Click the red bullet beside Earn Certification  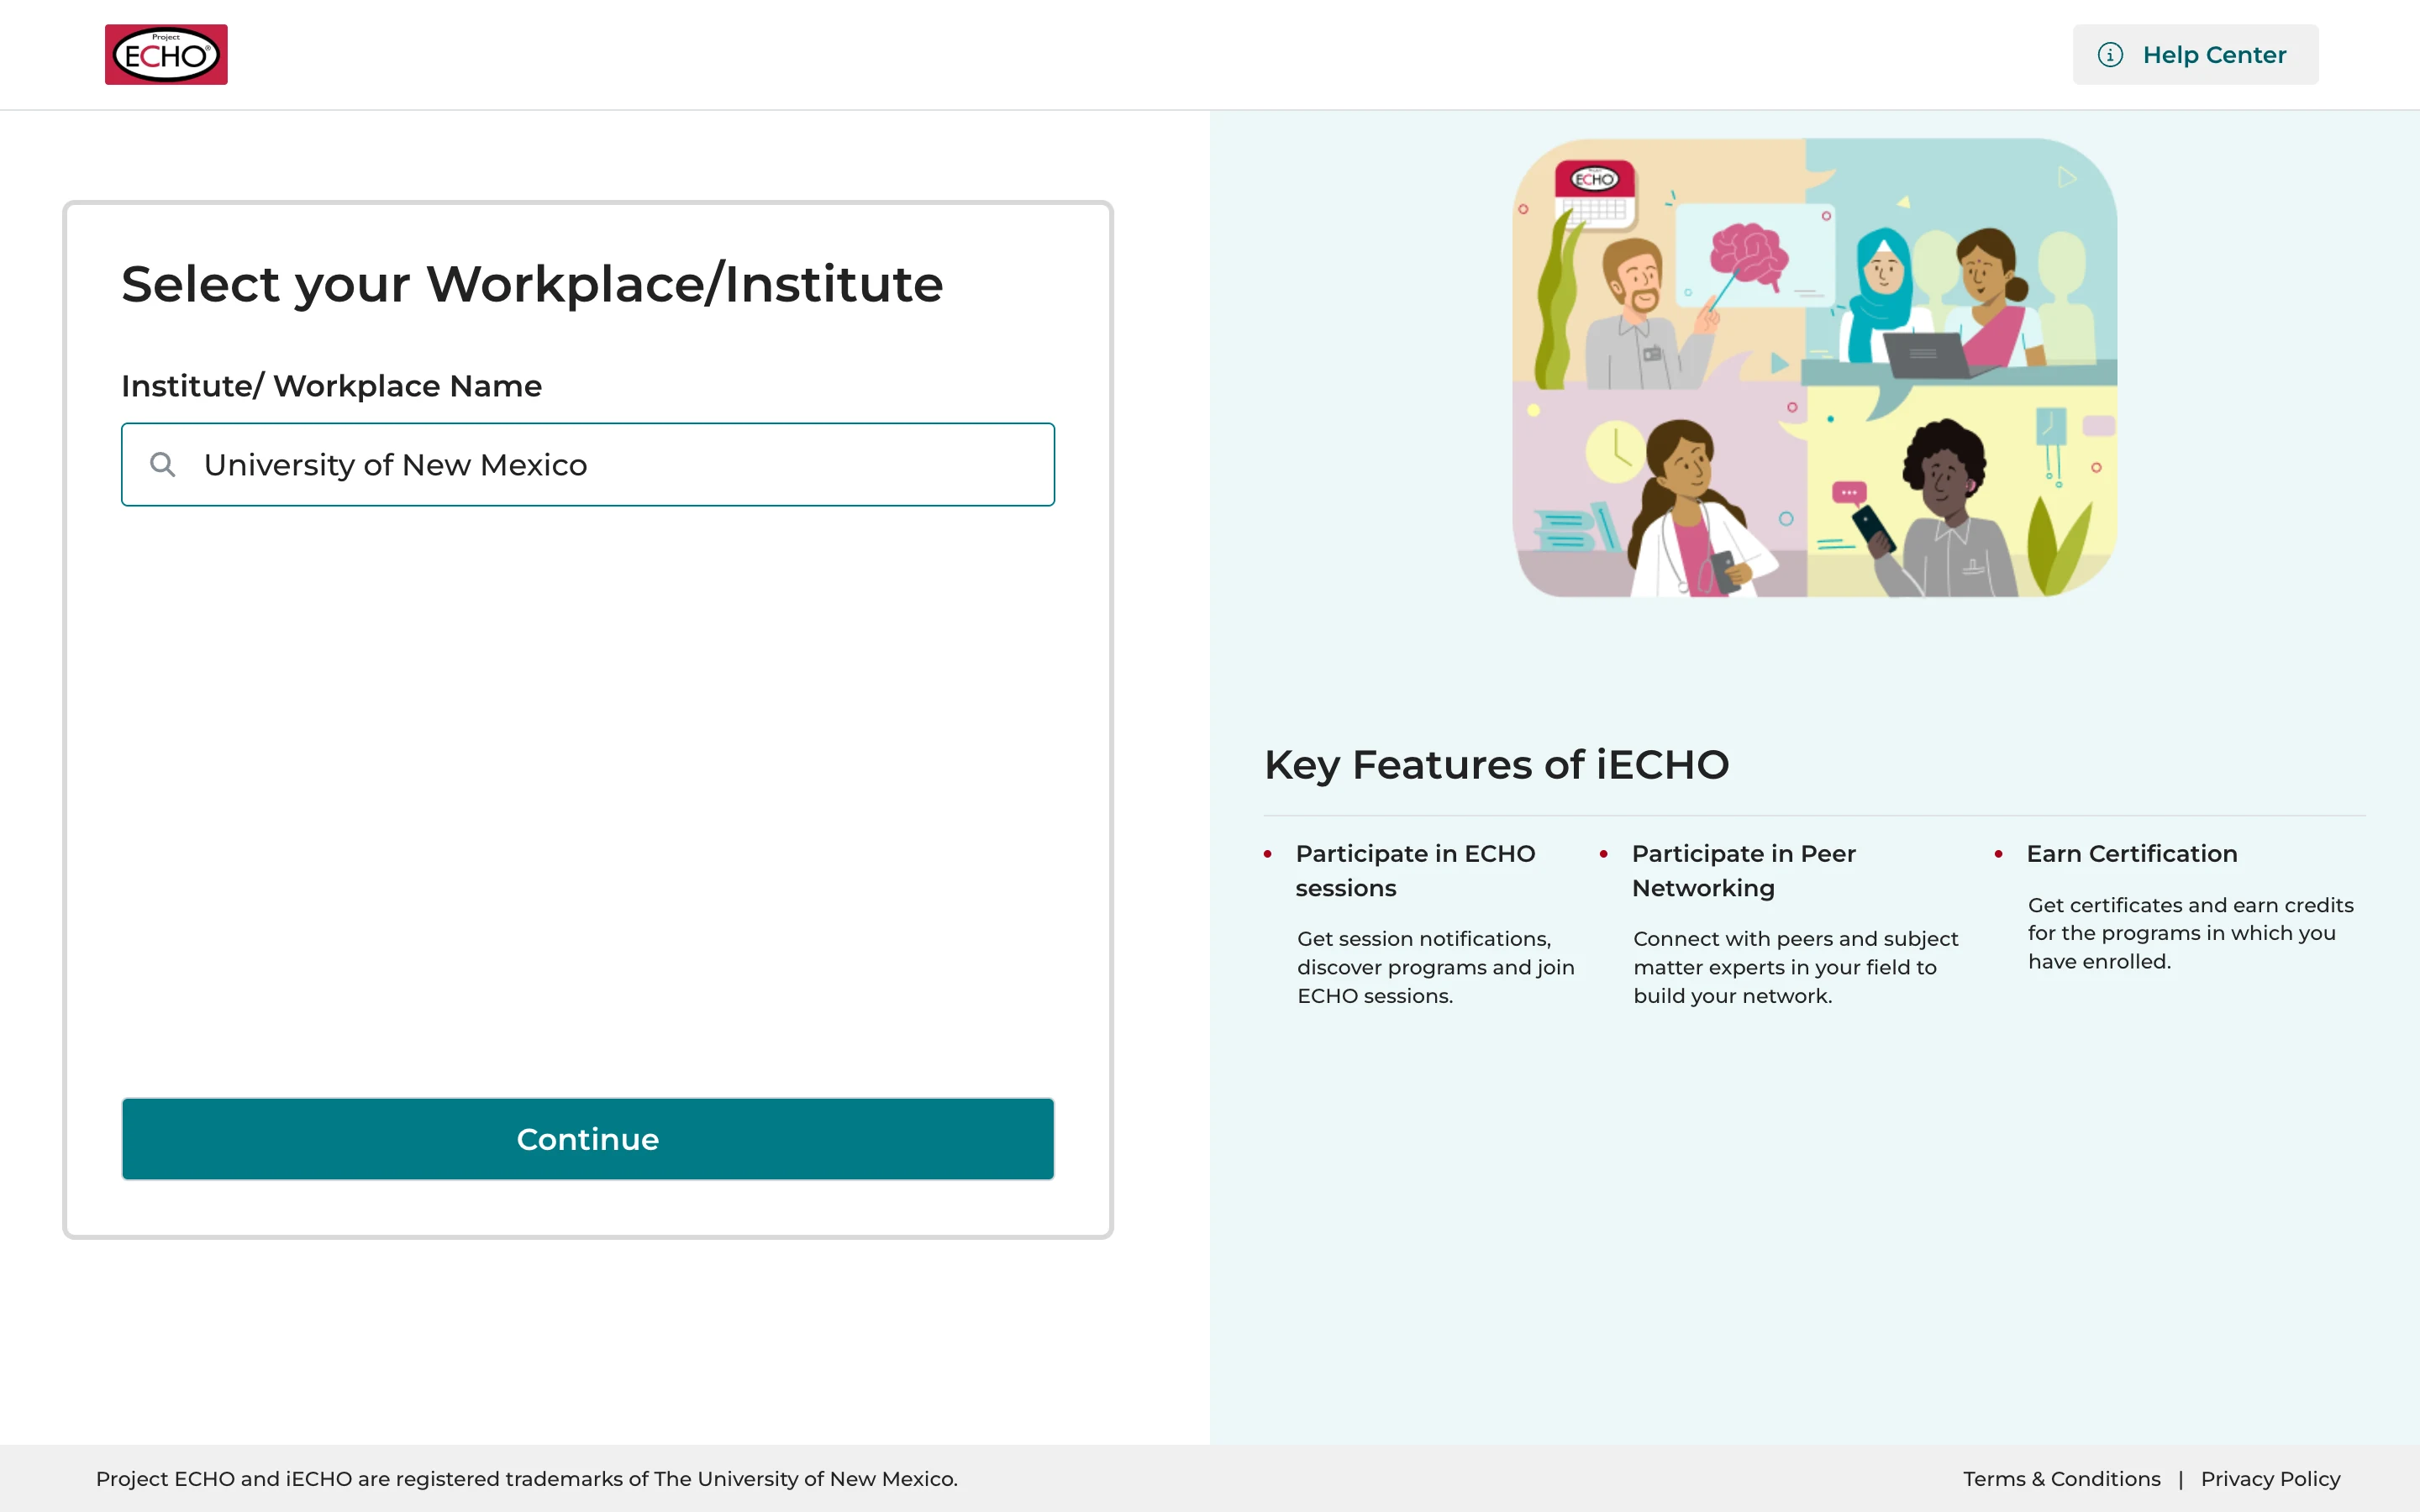tap(1998, 854)
